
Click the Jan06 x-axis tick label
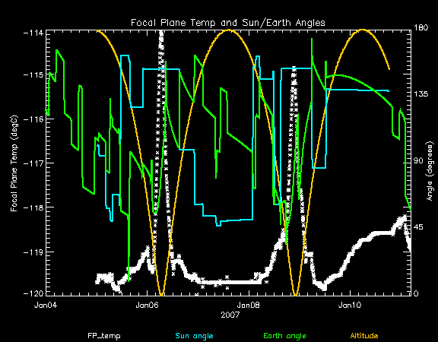pyautogui.click(x=147, y=306)
